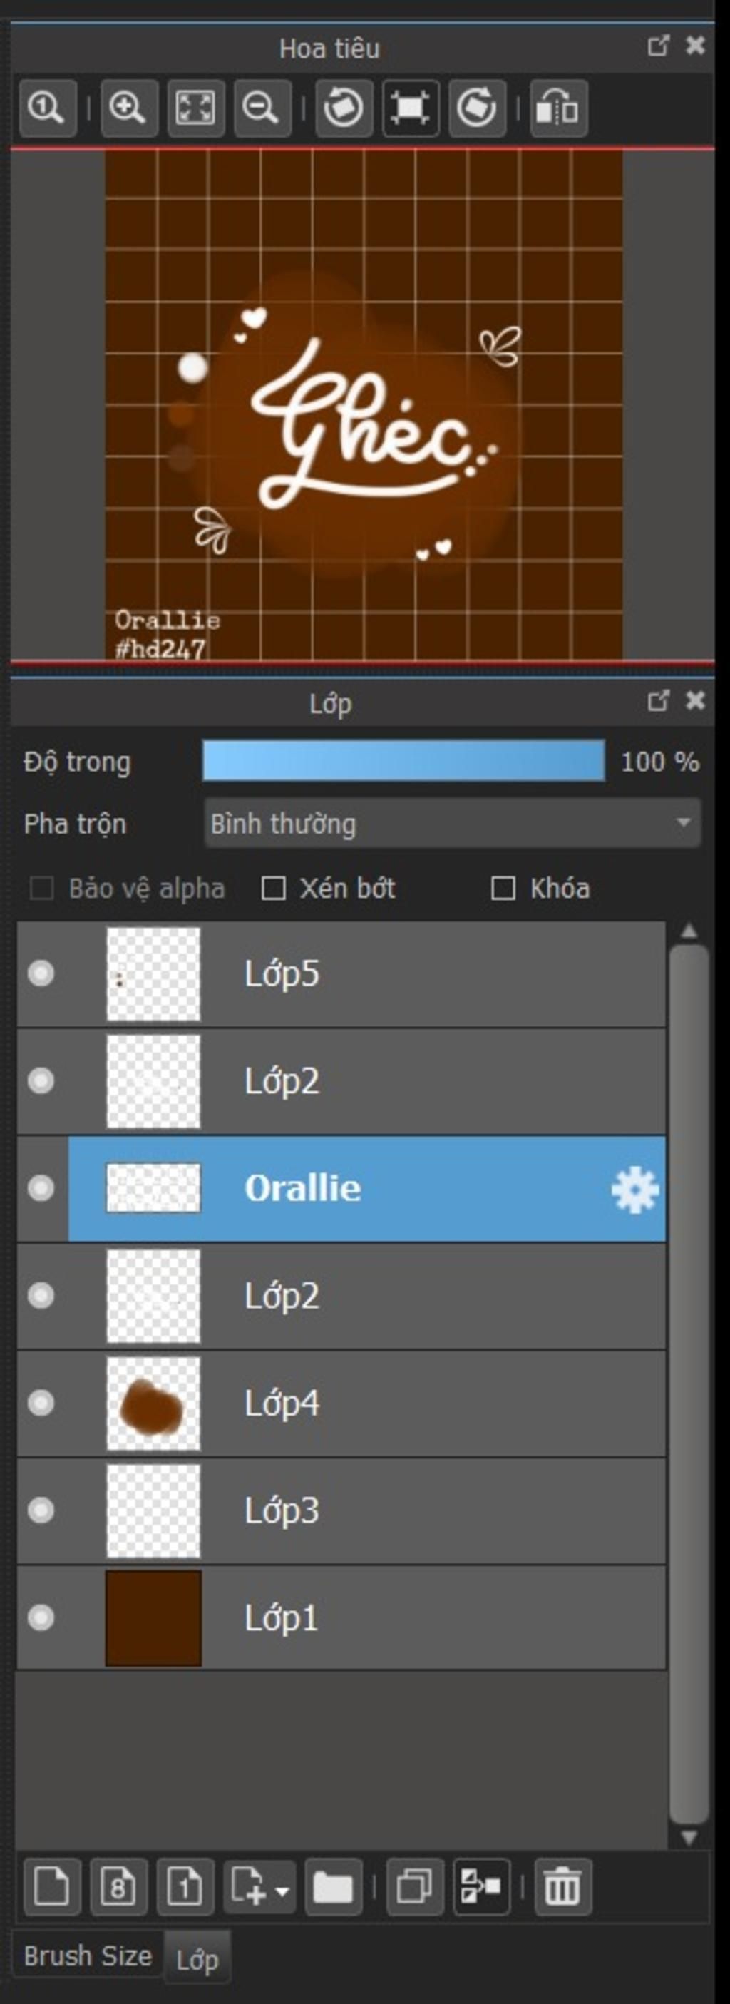Duplicate the current layer
Viewport: 730px width, 2004px height.
pos(414,1886)
